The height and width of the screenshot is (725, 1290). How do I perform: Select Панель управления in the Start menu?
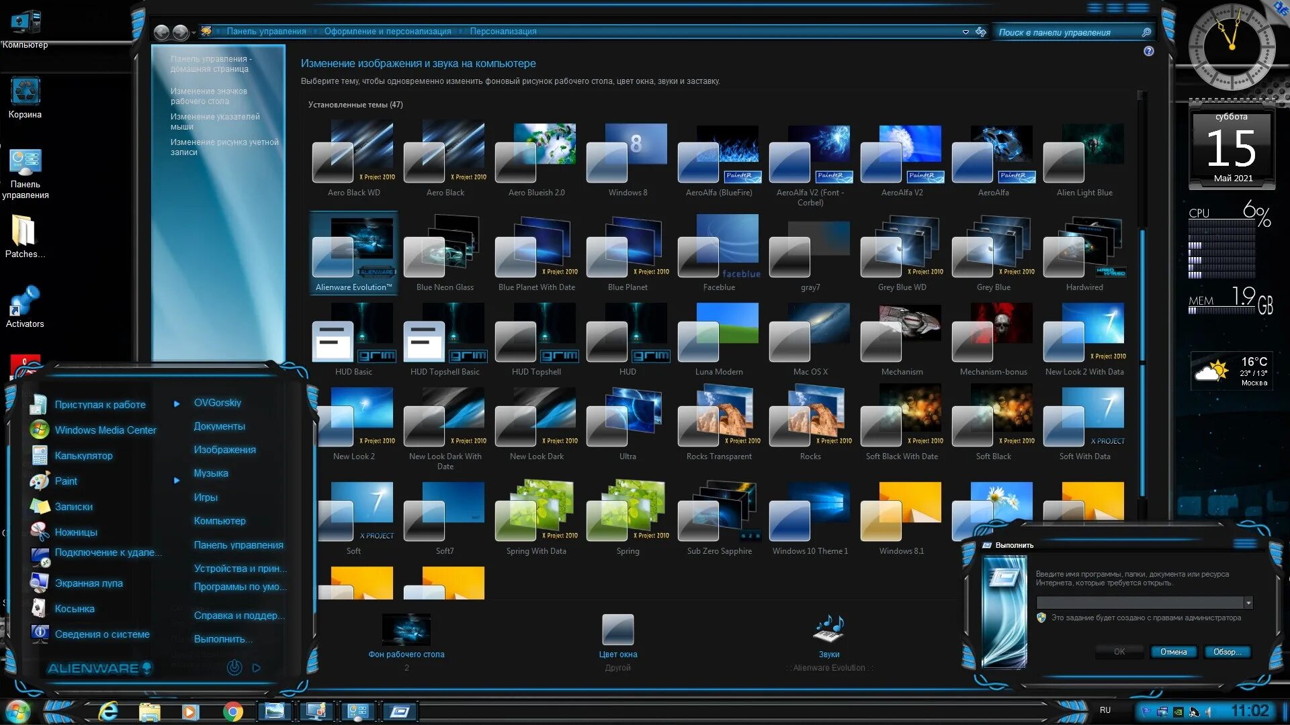coord(239,544)
